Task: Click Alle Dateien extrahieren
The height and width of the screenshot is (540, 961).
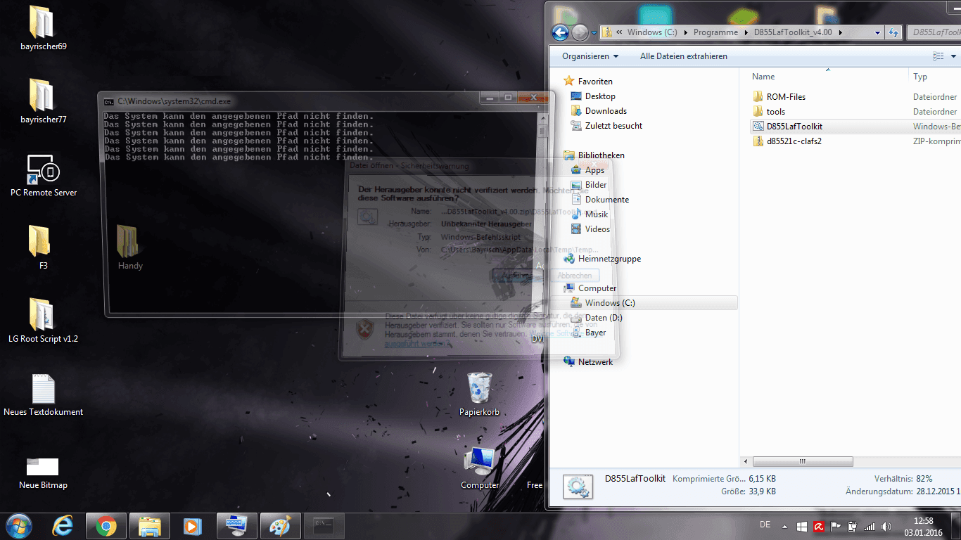Action: point(684,56)
